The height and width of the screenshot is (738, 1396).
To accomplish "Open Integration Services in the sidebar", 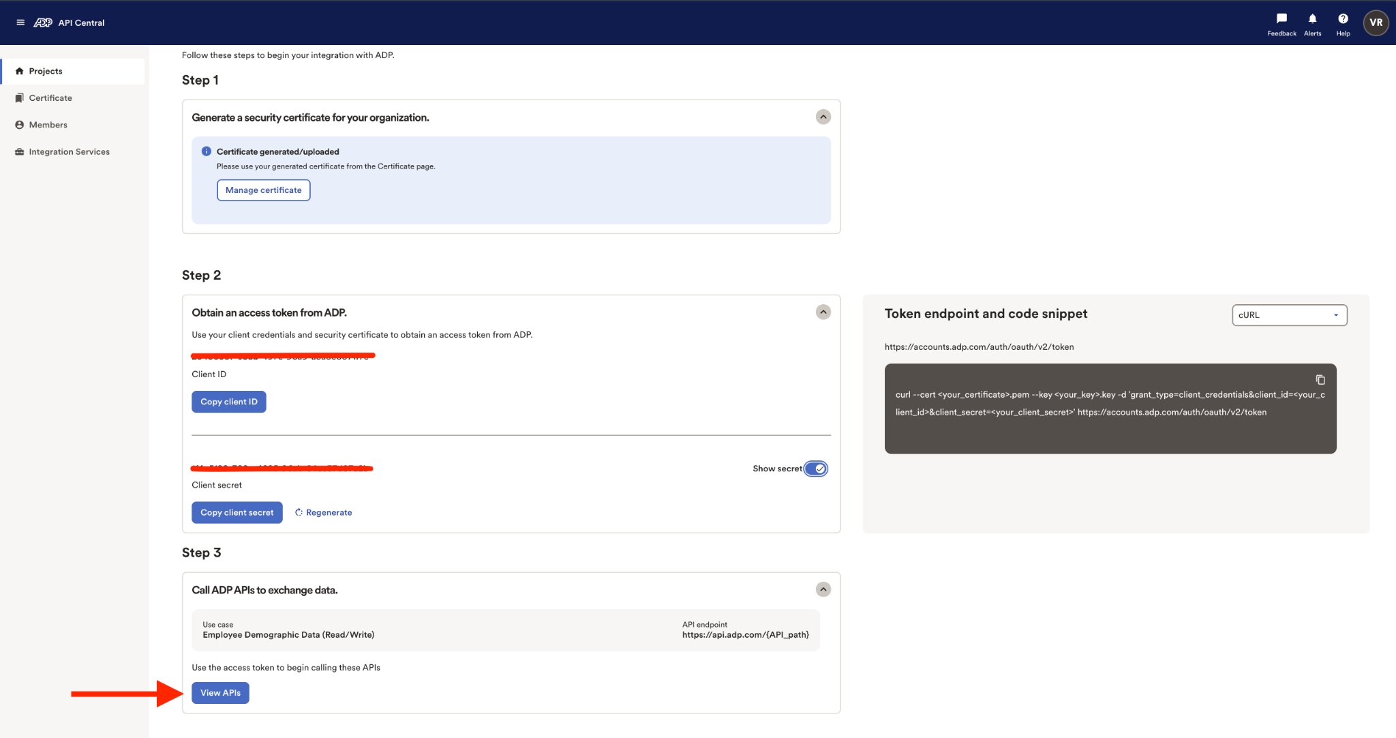I will click(69, 152).
